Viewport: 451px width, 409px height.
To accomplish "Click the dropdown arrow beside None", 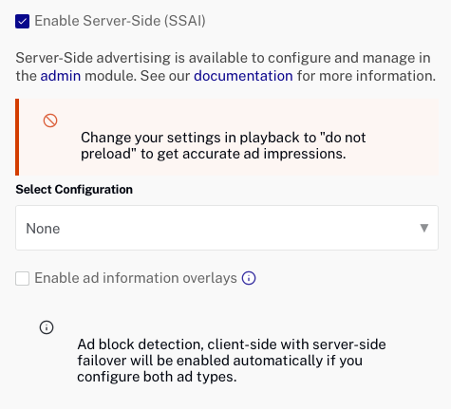I will tap(424, 228).
